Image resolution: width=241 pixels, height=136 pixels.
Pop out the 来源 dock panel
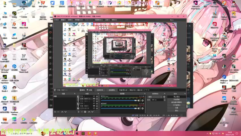pyautogui.click(x=98, y=94)
